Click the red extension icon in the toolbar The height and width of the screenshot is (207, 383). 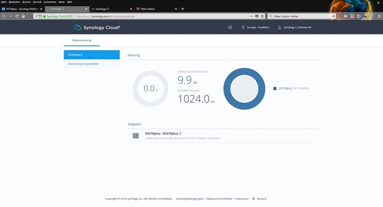coord(352,16)
